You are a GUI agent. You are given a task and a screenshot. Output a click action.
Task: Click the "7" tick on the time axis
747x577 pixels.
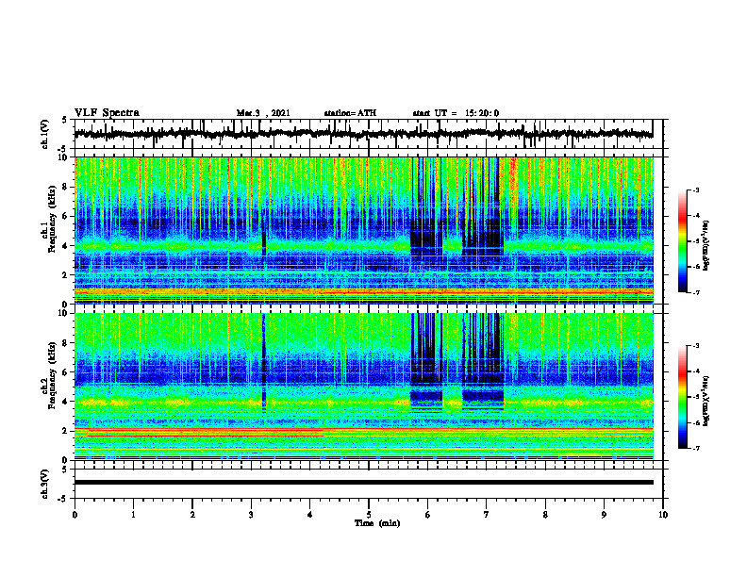[487, 515]
